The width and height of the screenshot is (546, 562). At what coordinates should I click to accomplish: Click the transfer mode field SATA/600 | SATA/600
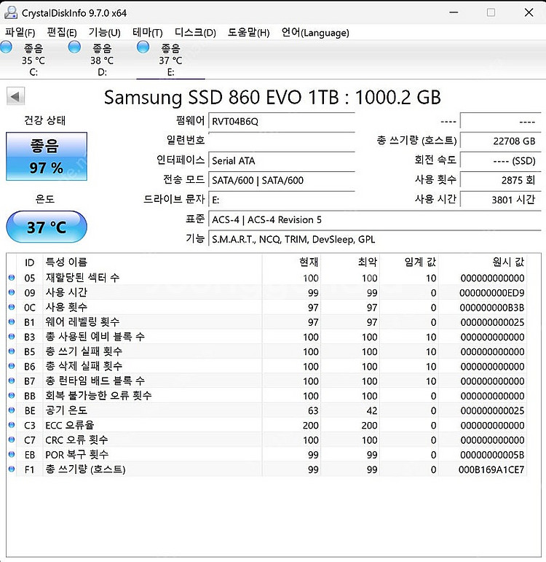[x=282, y=180]
